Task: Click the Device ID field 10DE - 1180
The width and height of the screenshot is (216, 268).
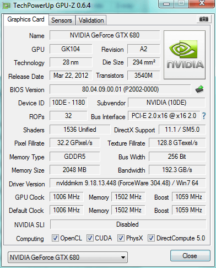Action: (x=68, y=103)
